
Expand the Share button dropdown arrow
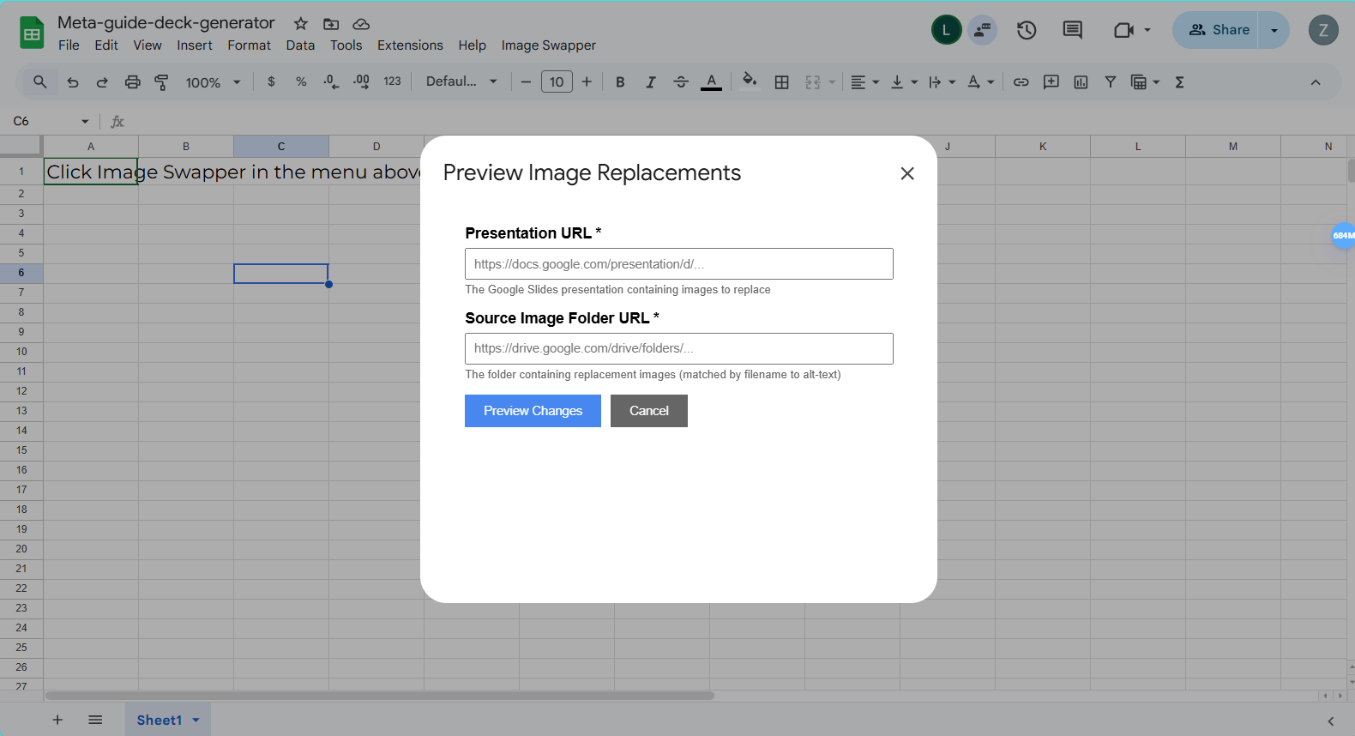(1274, 30)
